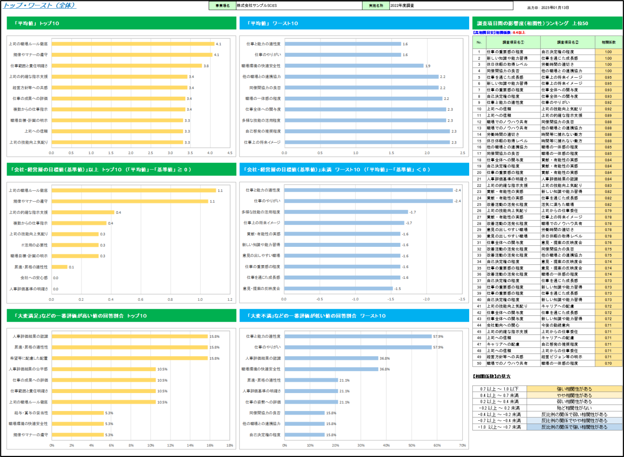Image resolution: width=624 pixels, height=457 pixels.
Task: Click the 多様な技能の活用程度 -1.7 bar
Action: 346,212
